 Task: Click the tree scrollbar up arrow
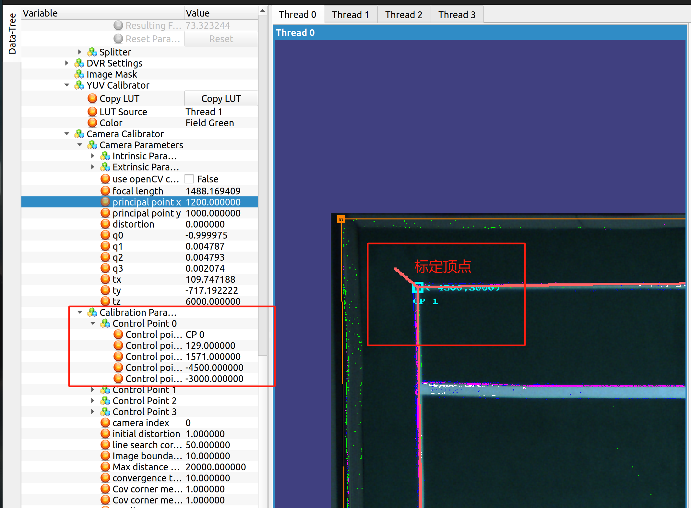263,11
